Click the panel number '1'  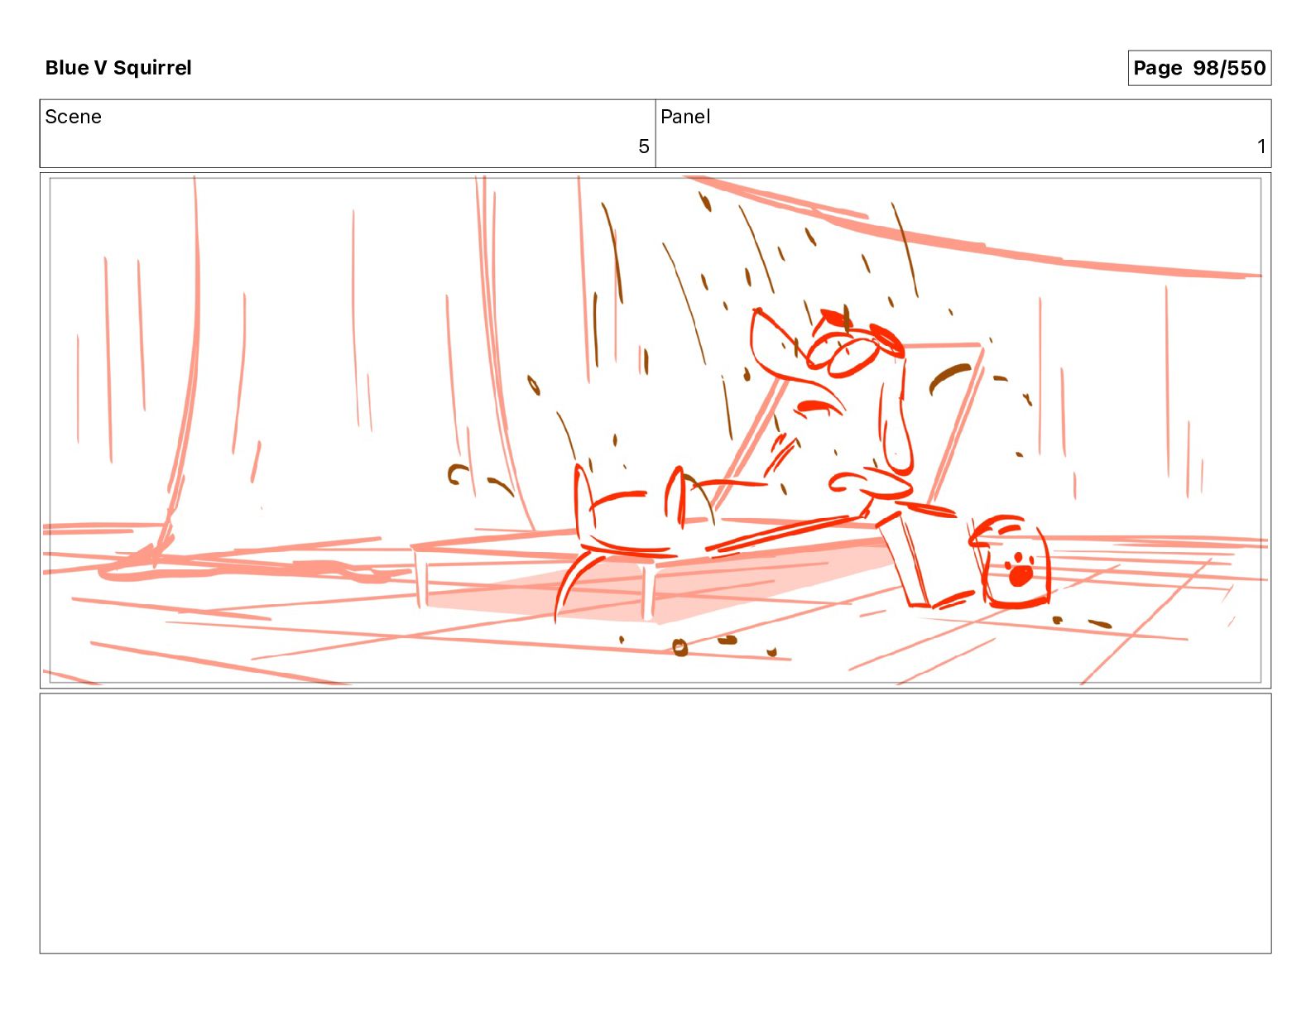pyautogui.click(x=1261, y=146)
